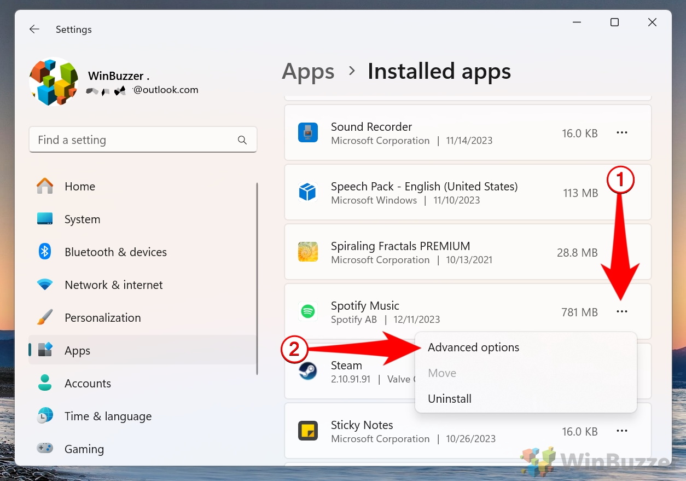This screenshot has width=686, height=481.
Task: Click the Steam app name
Action: pyautogui.click(x=346, y=366)
